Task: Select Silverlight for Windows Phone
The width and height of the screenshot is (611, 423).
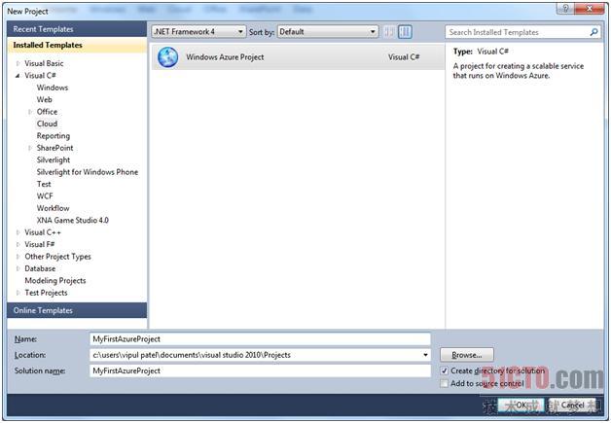Action: (x=88, y=172)
